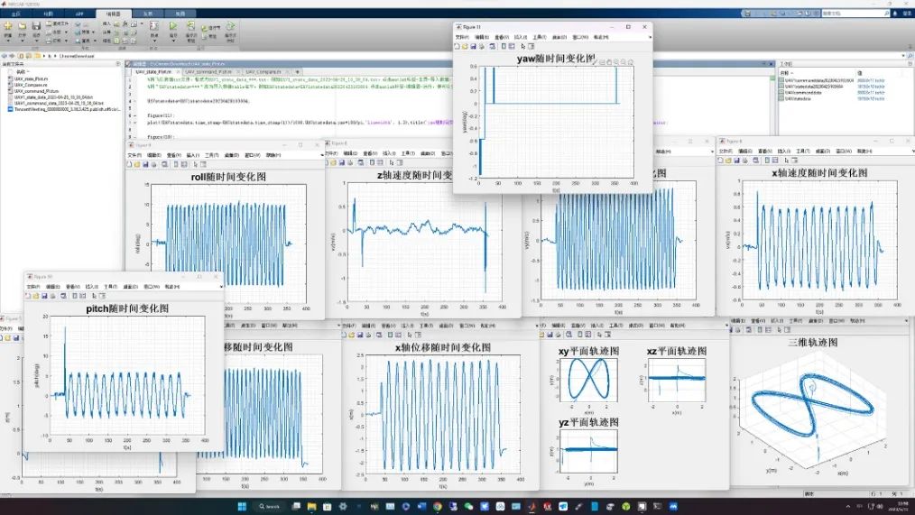Open the 文件 menu in Figure 11
The width and height of the screenshot is (915, 515).
464,37
